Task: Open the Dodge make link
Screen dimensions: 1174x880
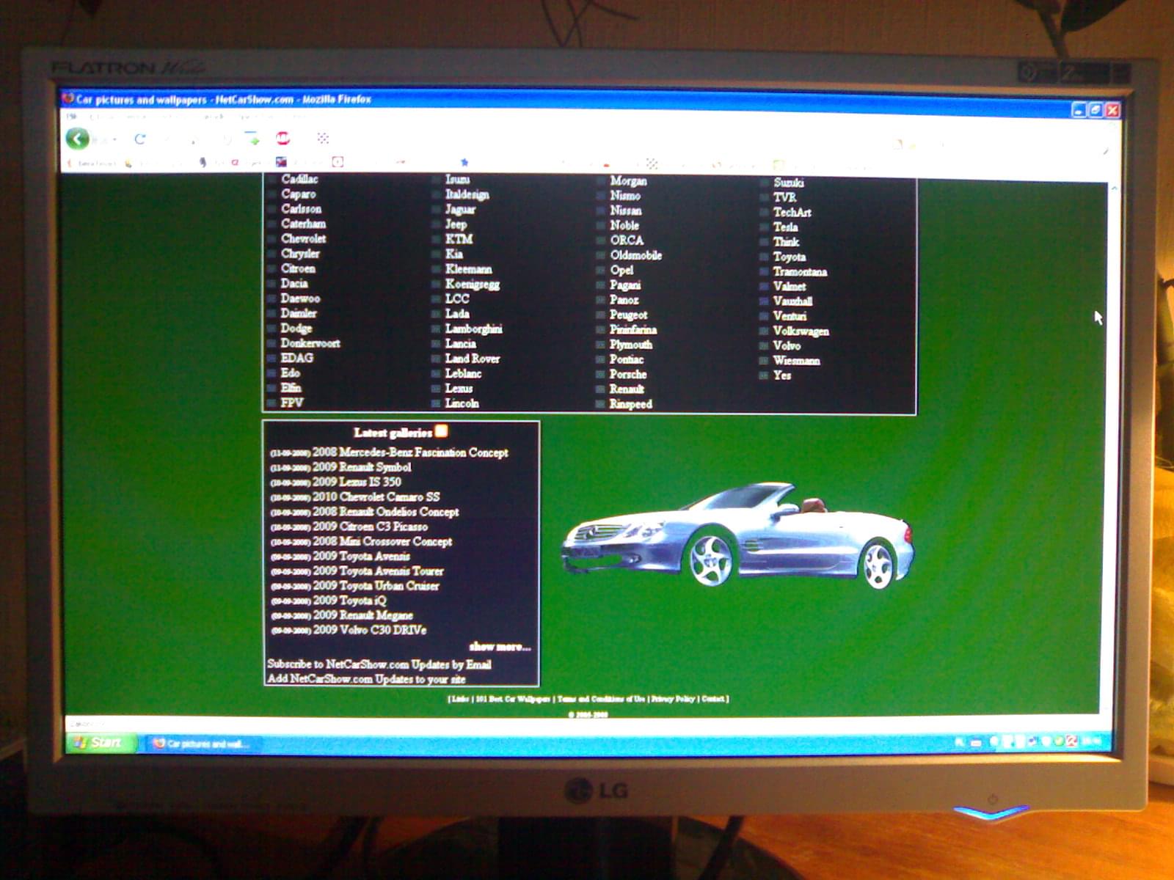Action: pos(296,329)
